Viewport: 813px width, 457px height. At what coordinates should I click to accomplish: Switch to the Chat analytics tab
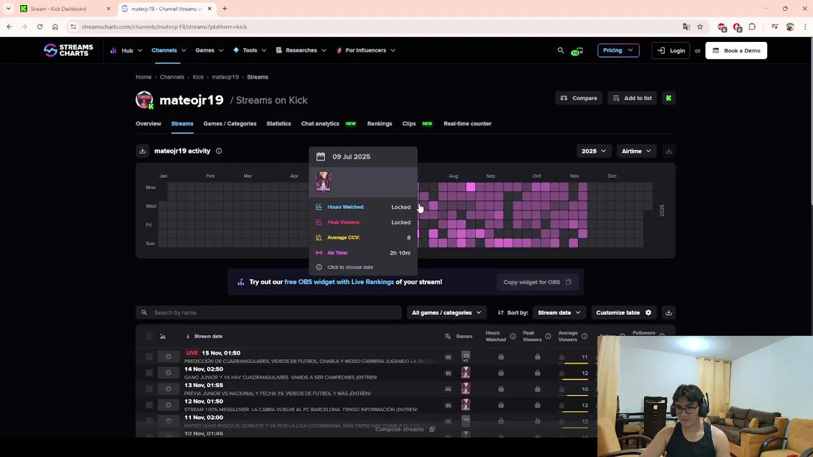click(320, 124)
